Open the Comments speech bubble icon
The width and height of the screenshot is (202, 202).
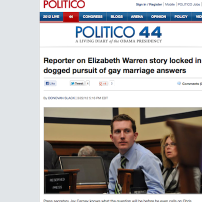[179, 83]
